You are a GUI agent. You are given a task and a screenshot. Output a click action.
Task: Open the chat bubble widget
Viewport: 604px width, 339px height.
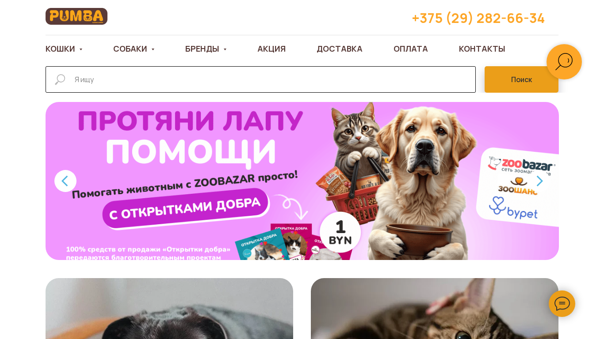(x=562, y=304)
